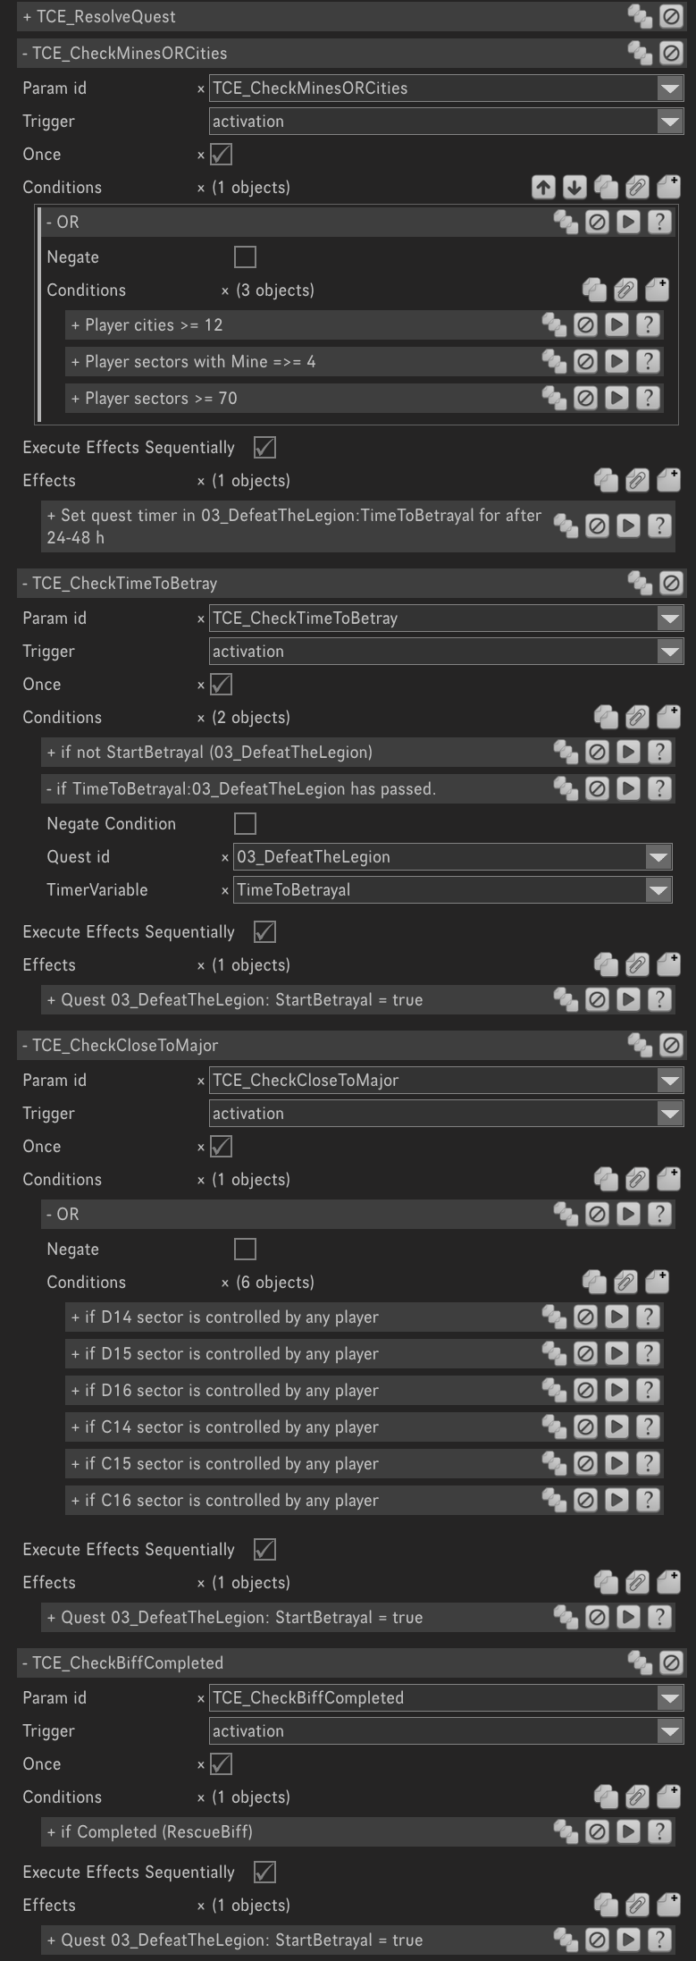
Task: Toggle Execute Effects Sequentially in TCE_CheckBiffCompleted
Action: [x=264, y=1872]
